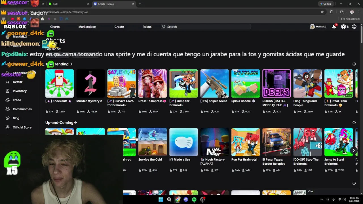Open the Jump for Brainrots thumbnail
363x204 pixels.
coord(183,84)
